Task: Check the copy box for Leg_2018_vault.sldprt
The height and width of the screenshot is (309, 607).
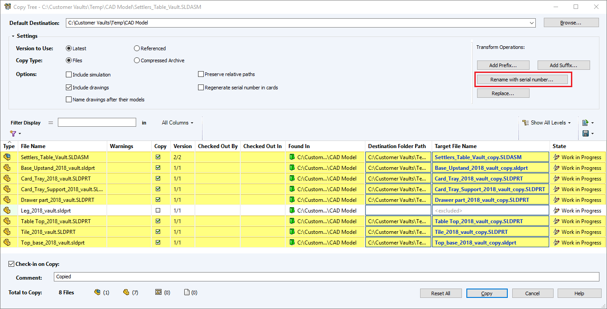Action: (x=158, y=210)
